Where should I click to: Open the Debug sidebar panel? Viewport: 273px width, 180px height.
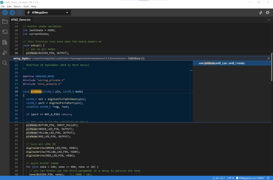(5, 52)
